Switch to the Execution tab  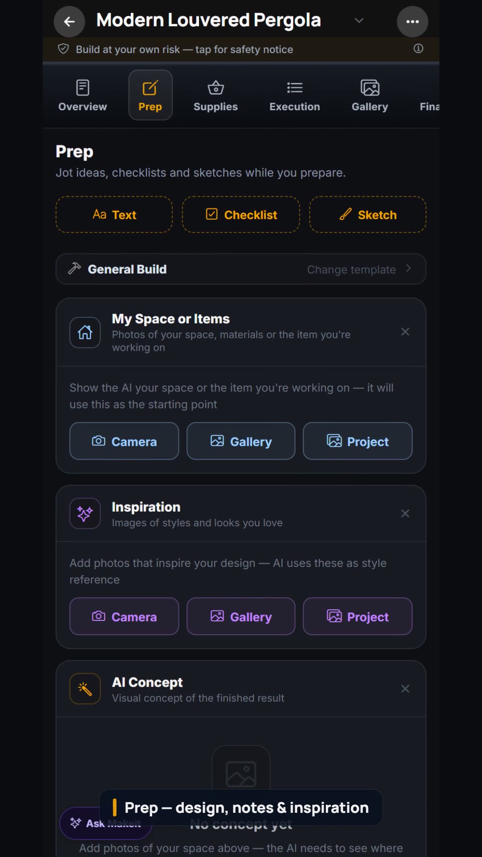point(295,96)
